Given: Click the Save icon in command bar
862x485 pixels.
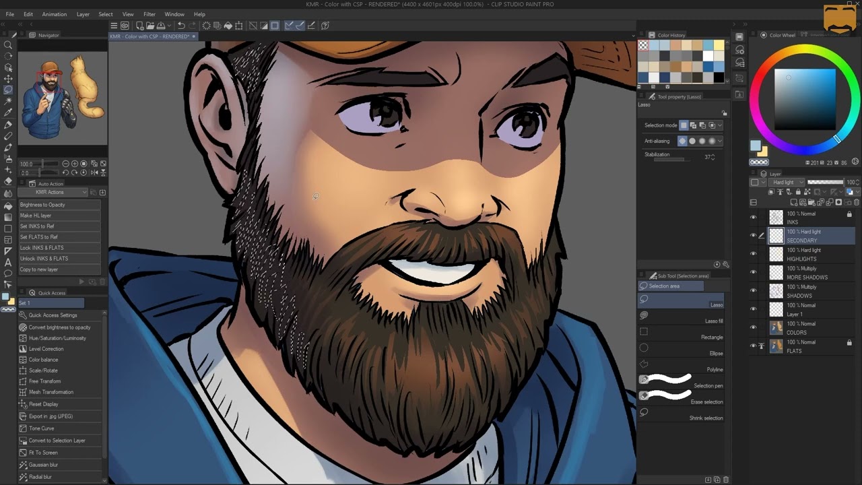Looking at the screenshot, I should click(162, 26).
